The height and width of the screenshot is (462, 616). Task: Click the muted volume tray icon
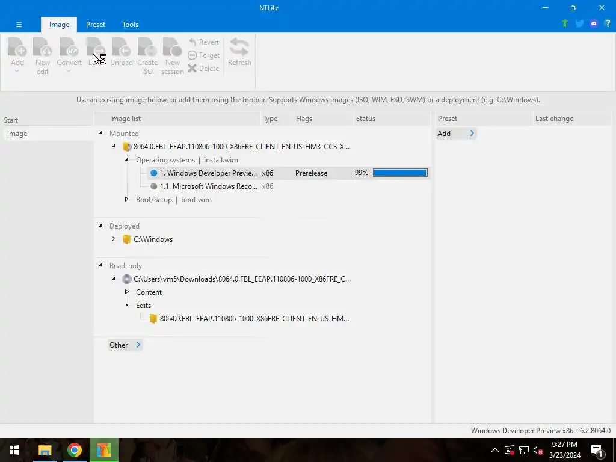tap(538, 450)
